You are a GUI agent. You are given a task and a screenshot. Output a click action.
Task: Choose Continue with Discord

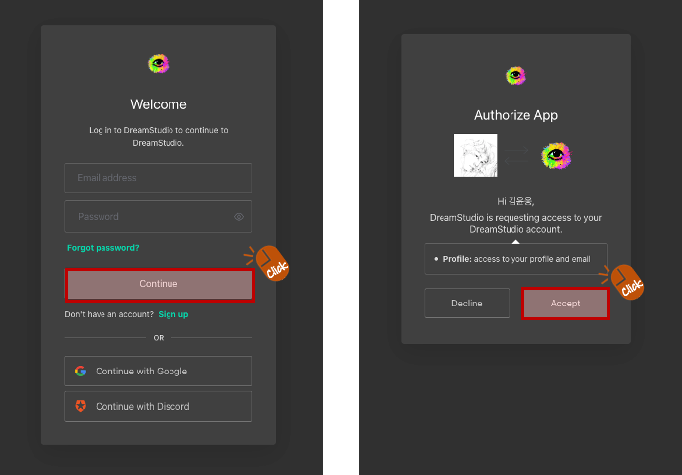pos(159,406)
